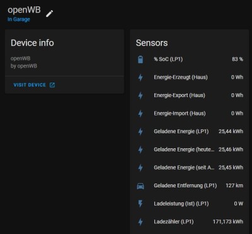Open the Geladene Entfernung (LP1) sensor label
Viewport: 252px width, 234px height.
click(185, 185)
